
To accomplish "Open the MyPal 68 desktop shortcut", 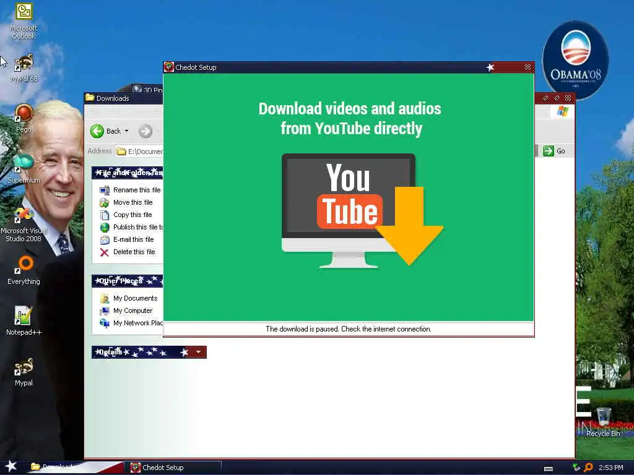I will coord(24,68).
